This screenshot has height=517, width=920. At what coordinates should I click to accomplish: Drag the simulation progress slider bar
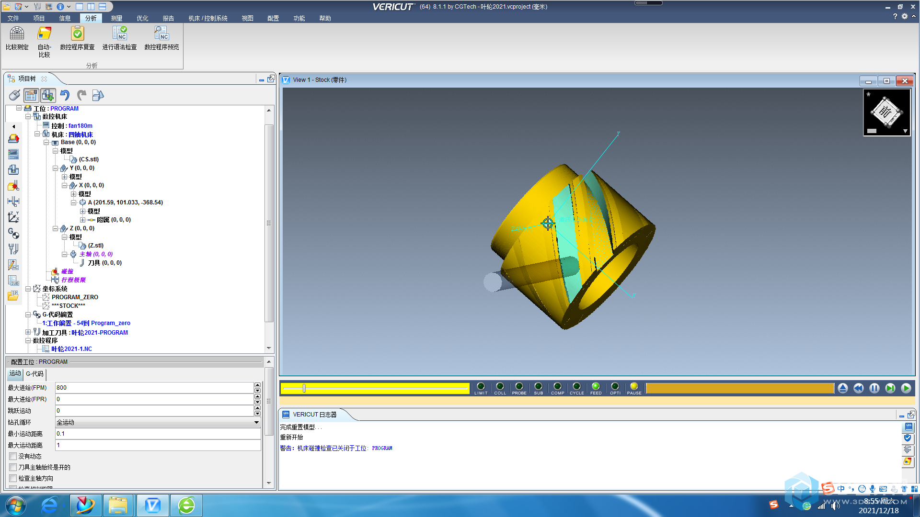click(x=306, y=388)
